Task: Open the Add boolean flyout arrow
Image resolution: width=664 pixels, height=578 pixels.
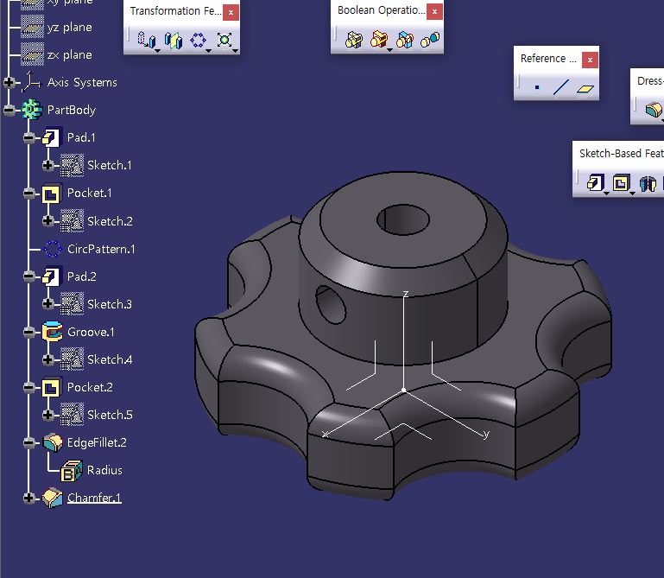Action: 389,50
